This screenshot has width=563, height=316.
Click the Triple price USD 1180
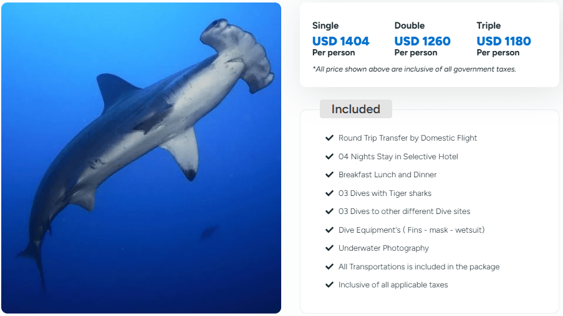[504, 41]
